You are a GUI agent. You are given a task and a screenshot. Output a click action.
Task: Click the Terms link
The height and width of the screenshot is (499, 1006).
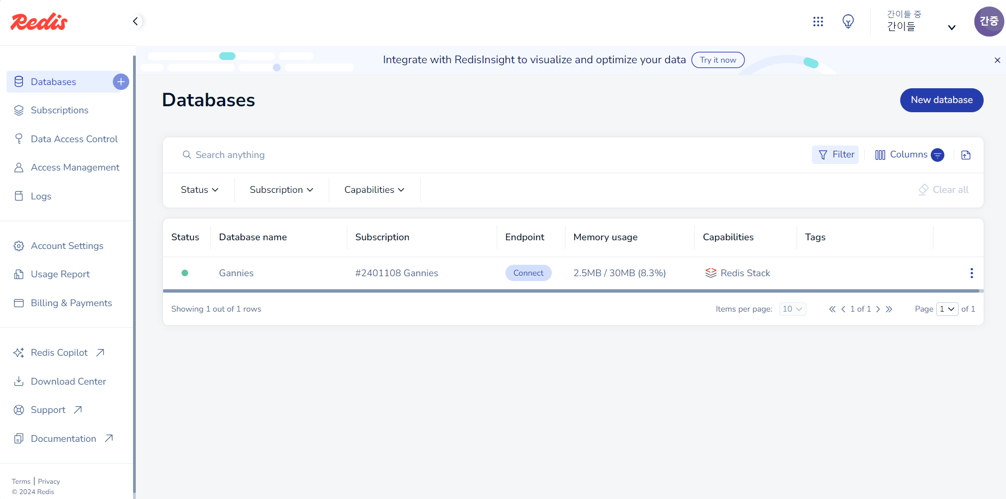21,482
